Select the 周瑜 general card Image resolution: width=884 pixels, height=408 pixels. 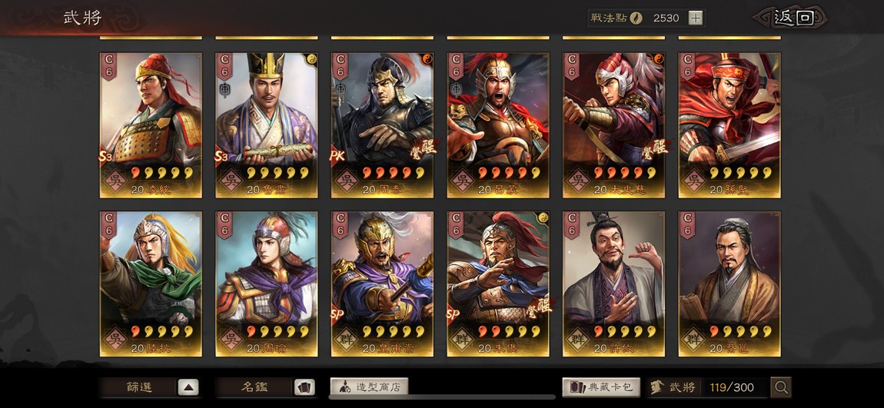(x=267, y=284)
